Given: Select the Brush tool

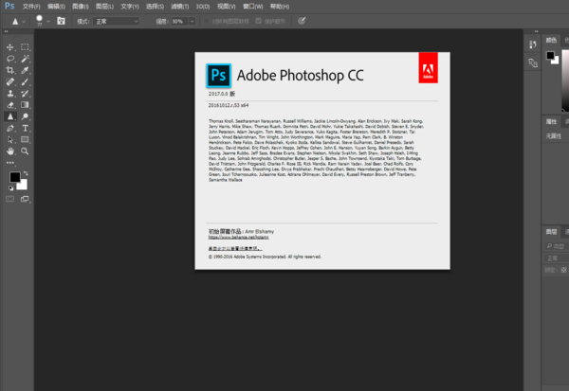Looking at the screenshot, I should tap(25, 82).
